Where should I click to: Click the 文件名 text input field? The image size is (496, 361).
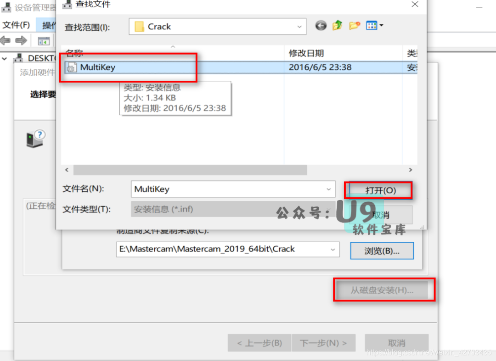point(227,189)
